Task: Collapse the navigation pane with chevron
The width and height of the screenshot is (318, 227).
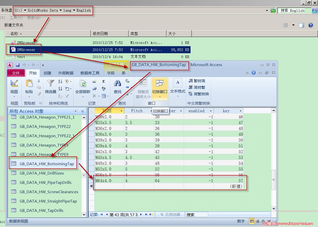Action: coord(83,111)
